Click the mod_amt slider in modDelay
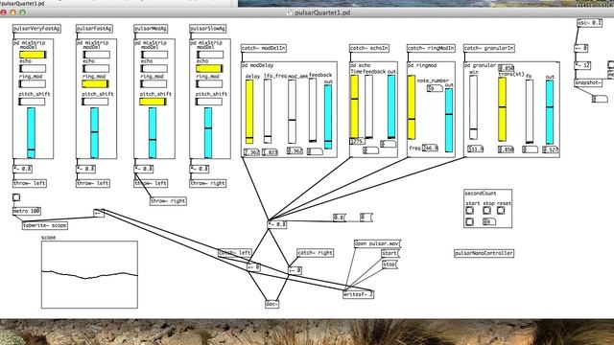The width and height of the screenshot is (614, 345). tap(292, 111)
